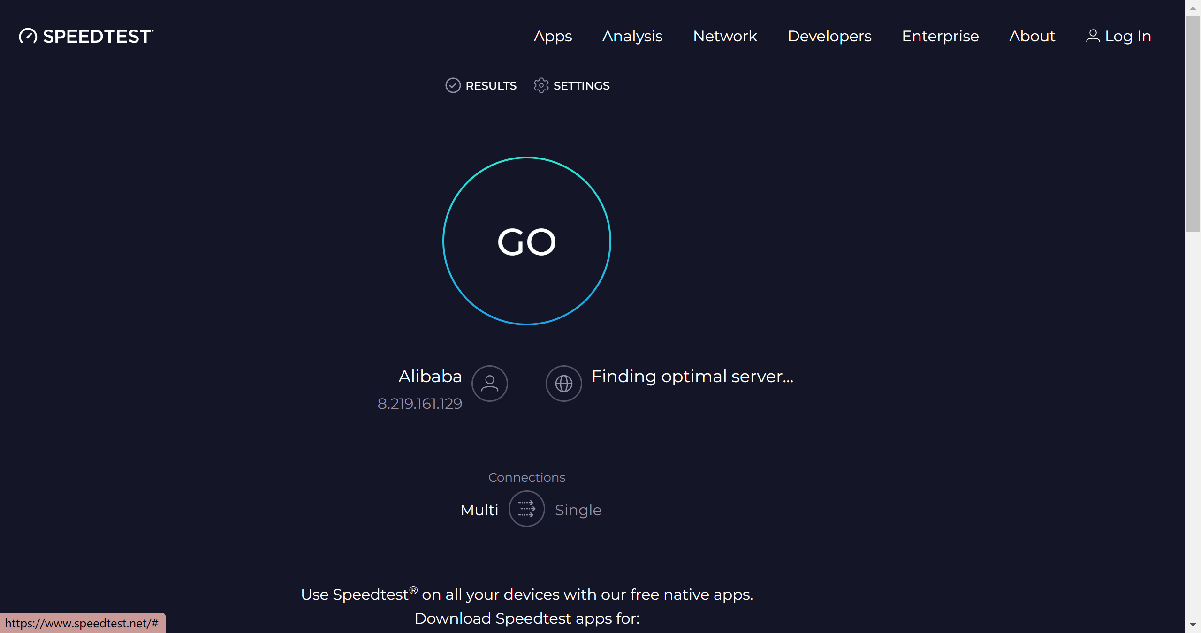This screenshot has width=1201, height=633.
Task: Open the About link
Action: [x=1032, y=36]
